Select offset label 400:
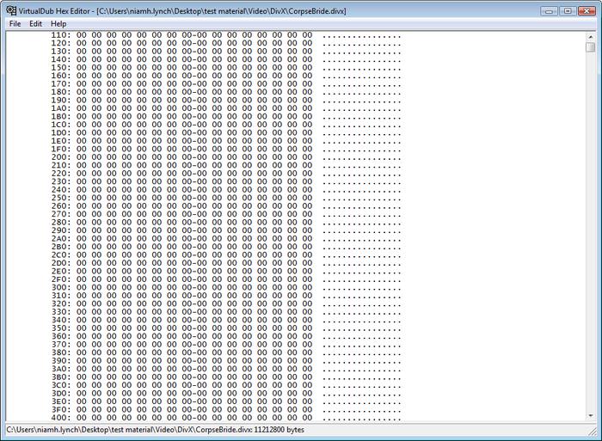The image size is (602, 441). tap(61, 418)
